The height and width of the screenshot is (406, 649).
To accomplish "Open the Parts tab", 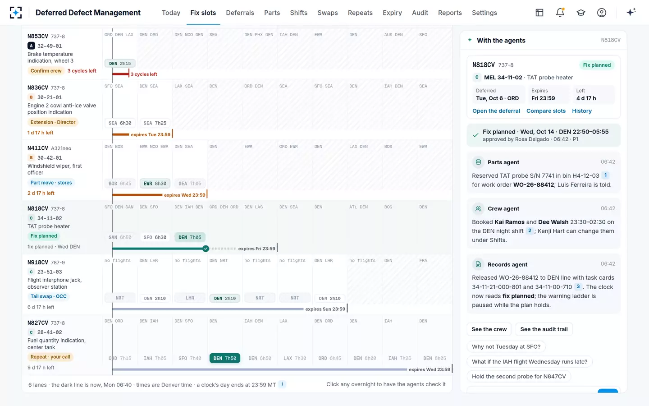I will coord(272,13).
